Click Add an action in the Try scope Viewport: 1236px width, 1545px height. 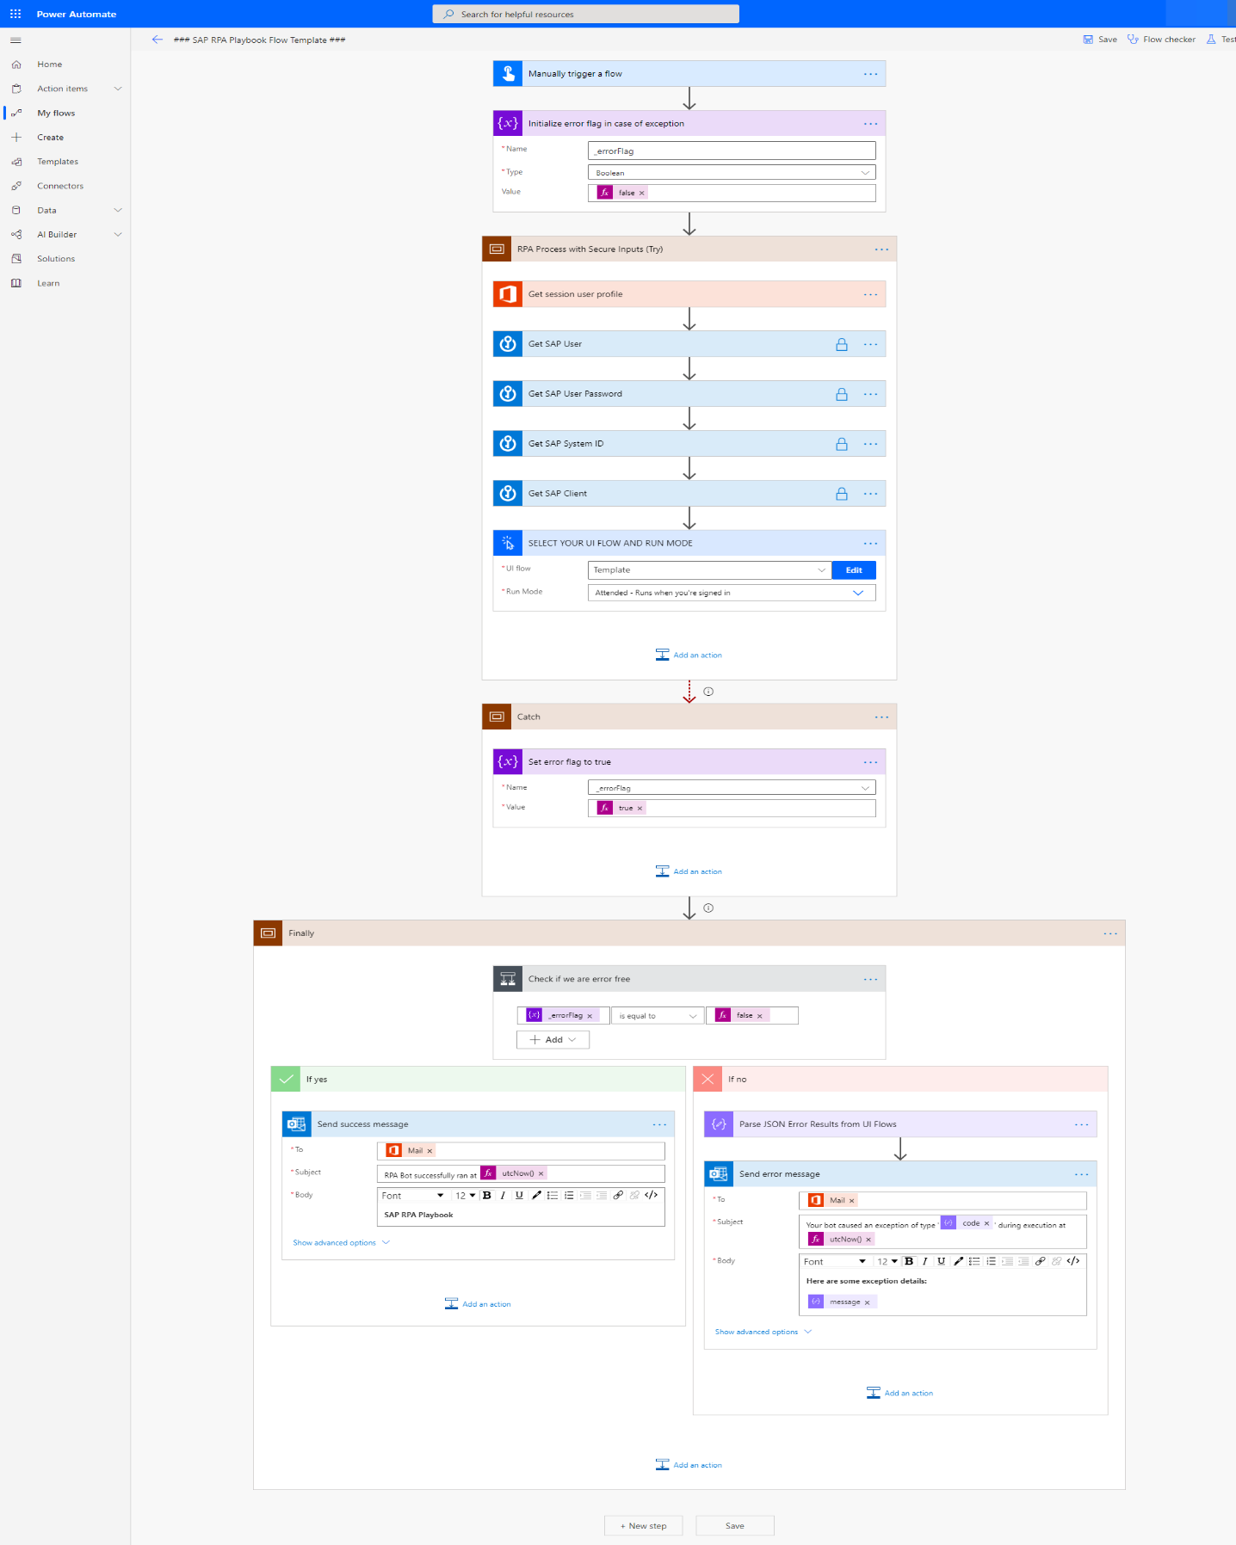pyautogui.click(x=689, y=656)
